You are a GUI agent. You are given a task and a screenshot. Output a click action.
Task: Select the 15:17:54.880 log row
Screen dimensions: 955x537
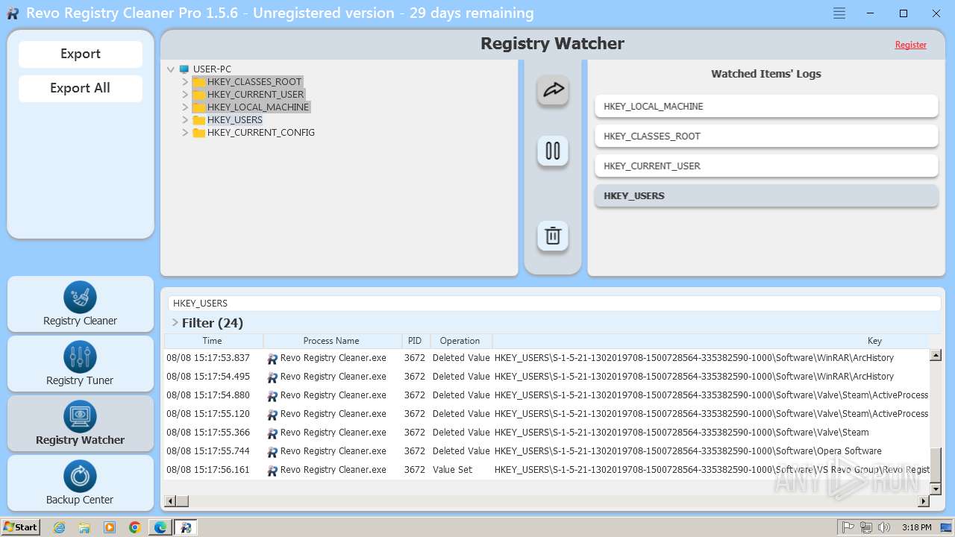(x=547, y=395)
